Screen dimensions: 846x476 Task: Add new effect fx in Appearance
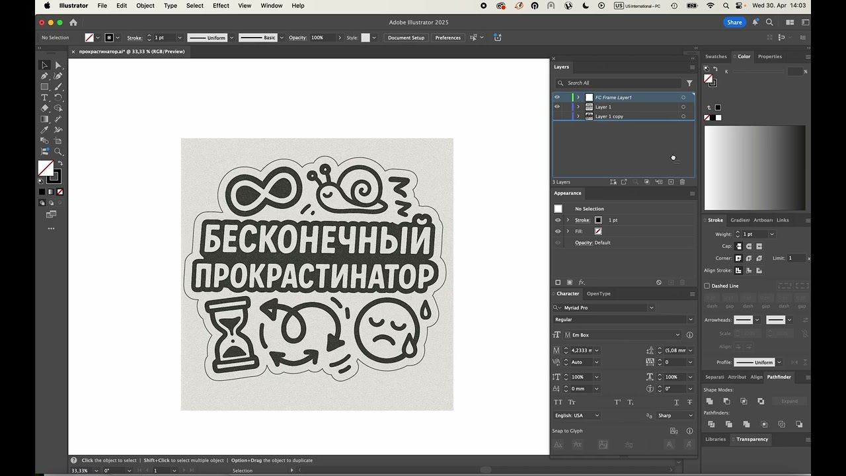[x=582, y=282]
